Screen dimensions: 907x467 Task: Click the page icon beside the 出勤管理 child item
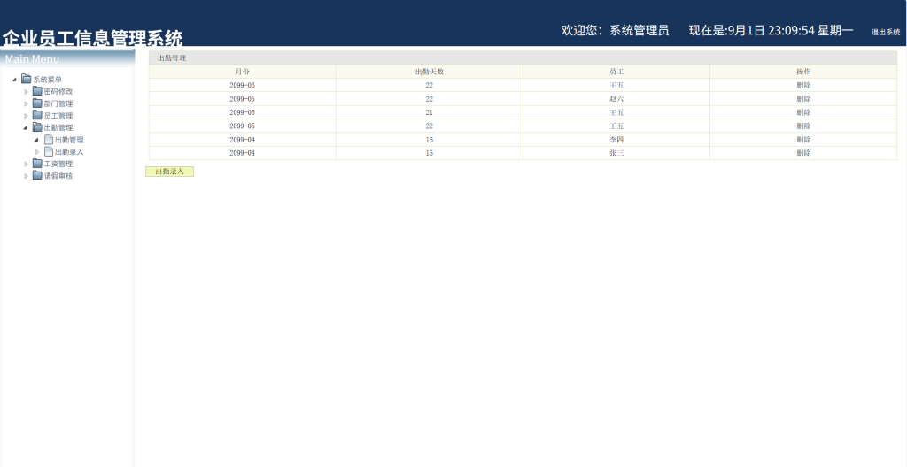tap(49, 140)
